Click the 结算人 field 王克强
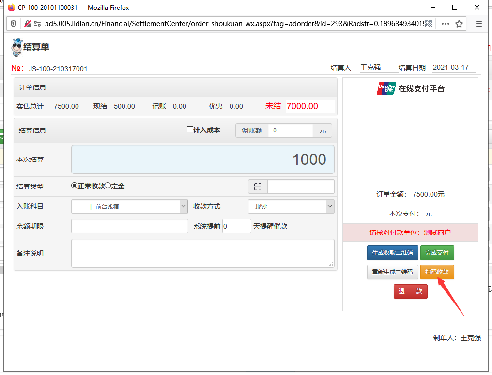The image size is (492, 375). (x=379, y=68)
